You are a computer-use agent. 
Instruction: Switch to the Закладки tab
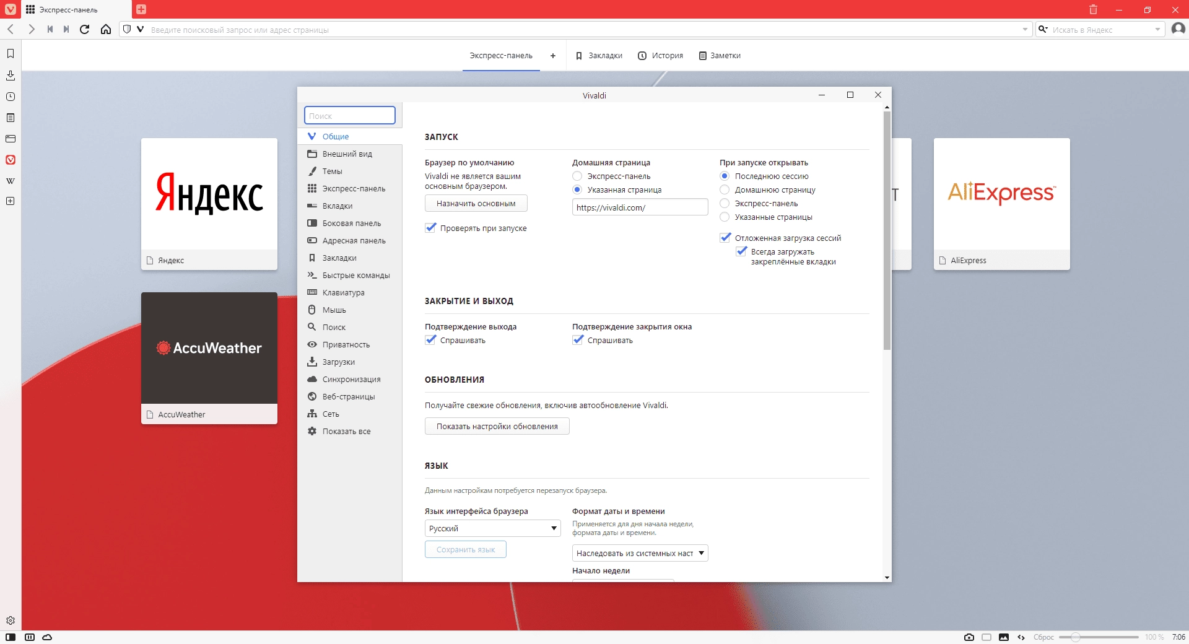tap(599, 56)
